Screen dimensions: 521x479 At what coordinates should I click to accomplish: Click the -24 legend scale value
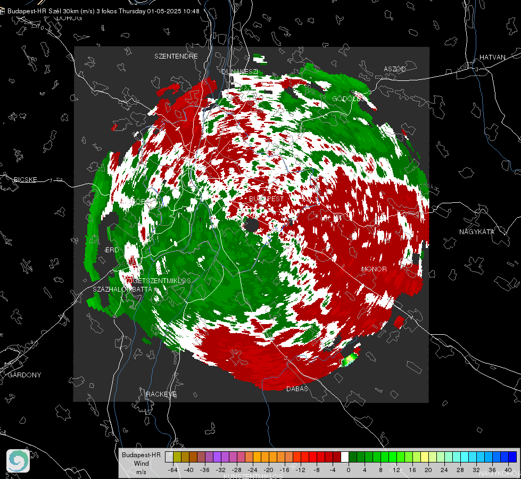253,470
